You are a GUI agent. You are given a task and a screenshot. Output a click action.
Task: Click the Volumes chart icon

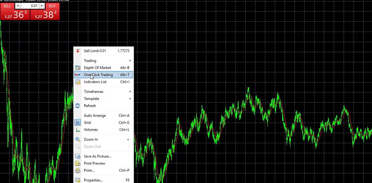point(78,130)
